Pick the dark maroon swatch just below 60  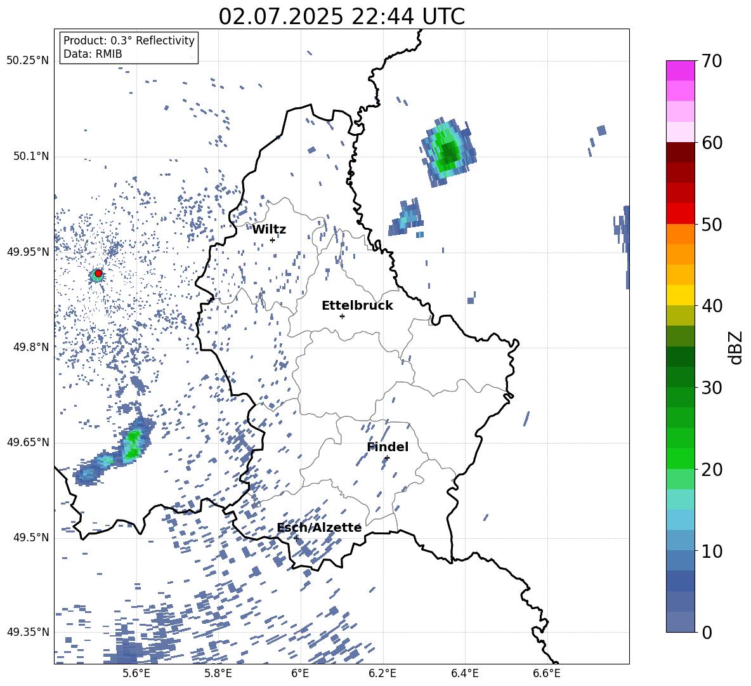pyautogui.click(x=680, y=152)
